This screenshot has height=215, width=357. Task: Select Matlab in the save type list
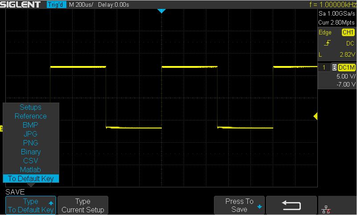point(31,170)
